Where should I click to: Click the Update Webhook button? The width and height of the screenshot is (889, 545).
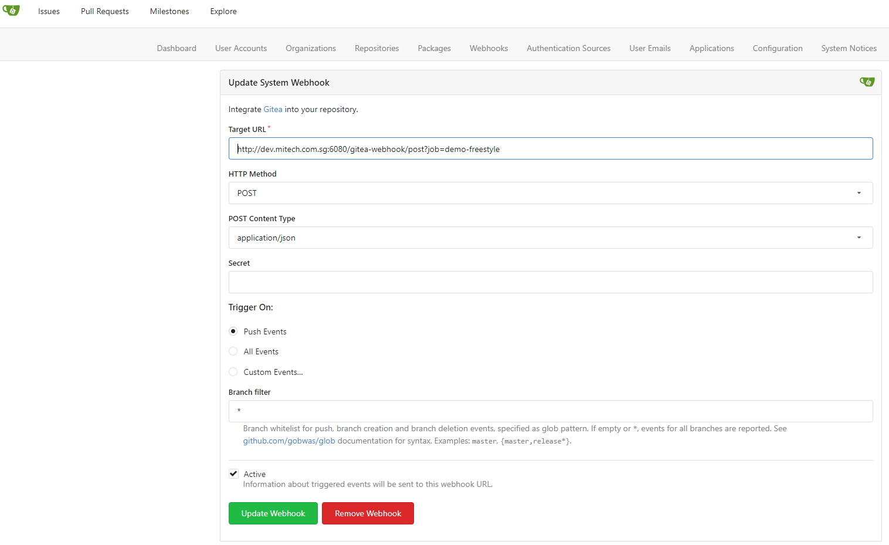273,513
